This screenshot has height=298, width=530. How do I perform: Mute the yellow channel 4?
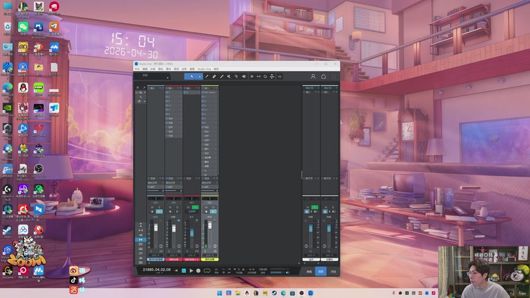click(206, 207)
